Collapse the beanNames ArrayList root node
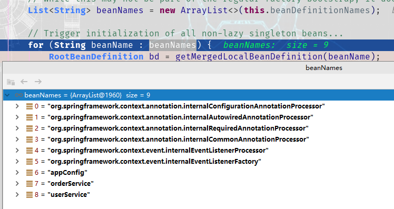 7,95
